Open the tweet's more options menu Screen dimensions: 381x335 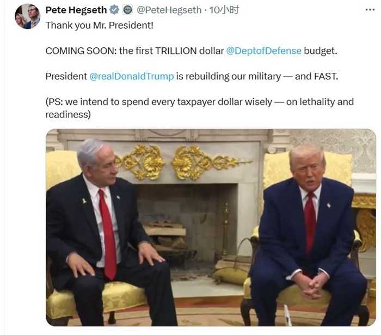pyautogui.click(x=370, y=10)
